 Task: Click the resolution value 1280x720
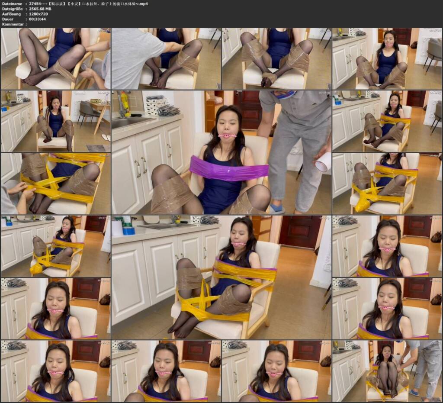point(39,14)
